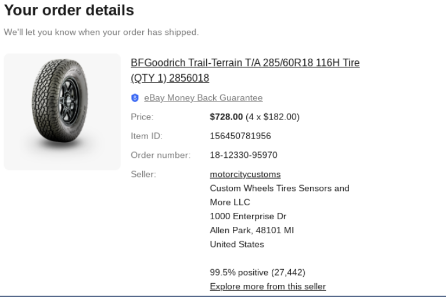Click the 99.5% positive feedback rating
446x297 pixels.
pyautogui.click(x=257, y=273)
